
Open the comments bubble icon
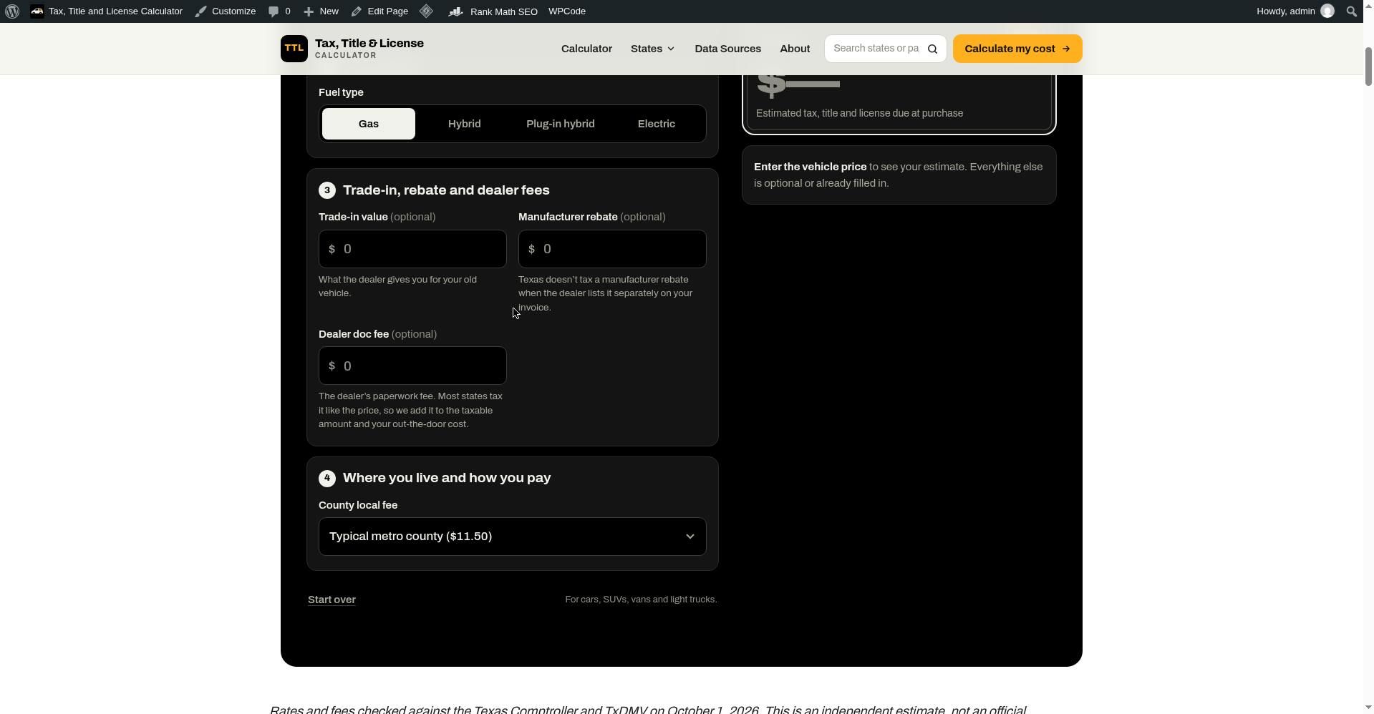[274, 11]
